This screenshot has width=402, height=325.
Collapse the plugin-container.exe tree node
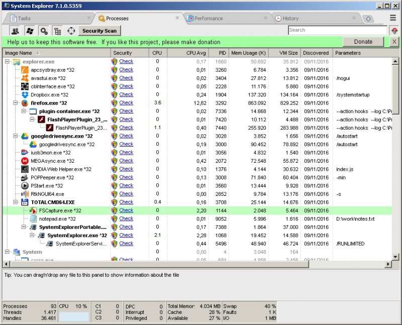pos(24,111)
